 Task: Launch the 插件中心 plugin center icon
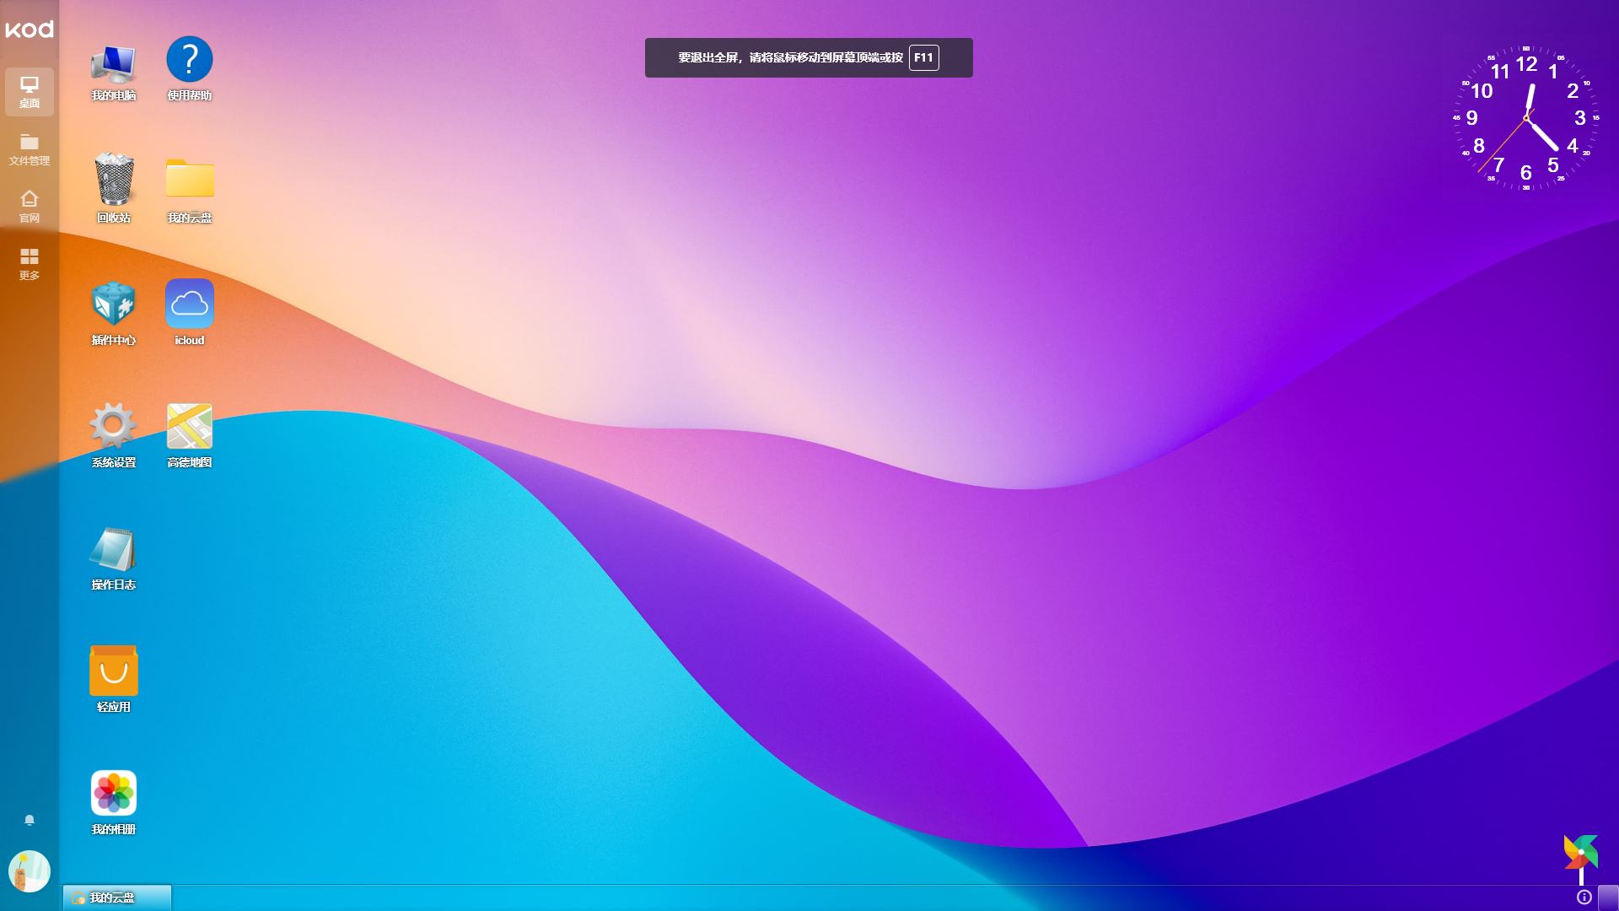114,304
